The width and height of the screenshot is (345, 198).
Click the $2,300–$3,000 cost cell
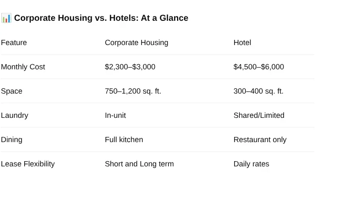point(130,67)
